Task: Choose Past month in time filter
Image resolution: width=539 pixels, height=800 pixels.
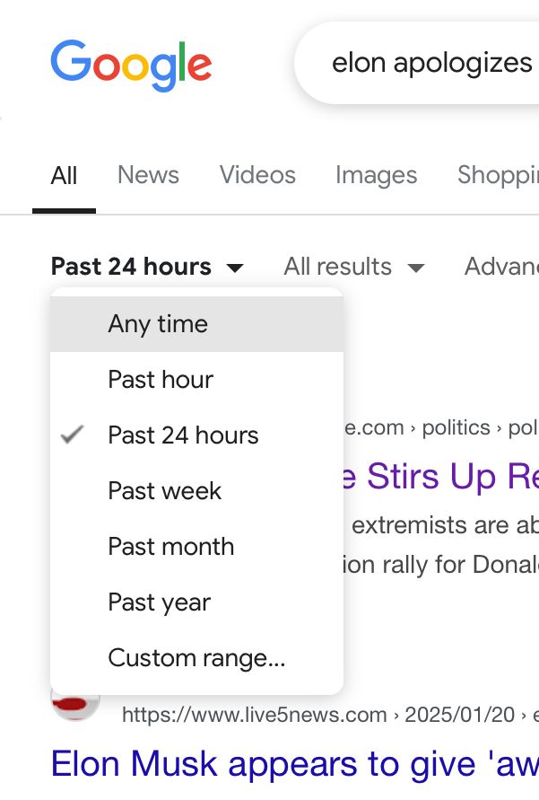Action: pyautogui.click(x=170, y=547)
